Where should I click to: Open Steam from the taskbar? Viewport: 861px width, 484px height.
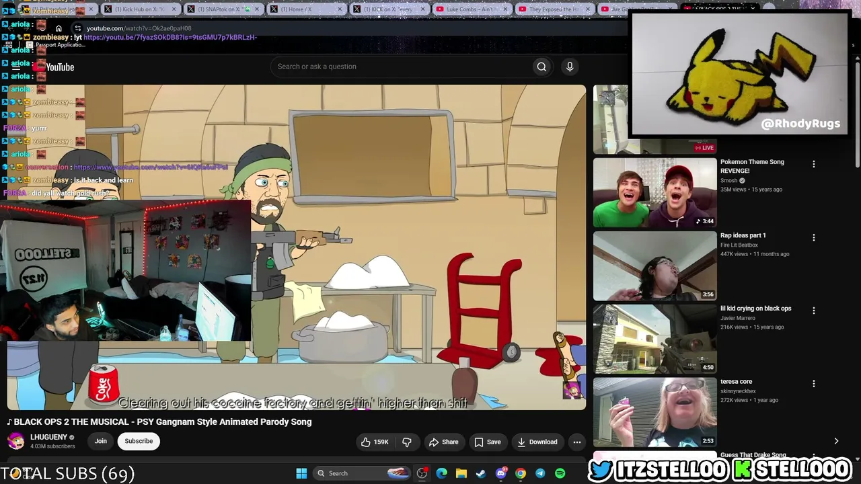click(480, 473)
